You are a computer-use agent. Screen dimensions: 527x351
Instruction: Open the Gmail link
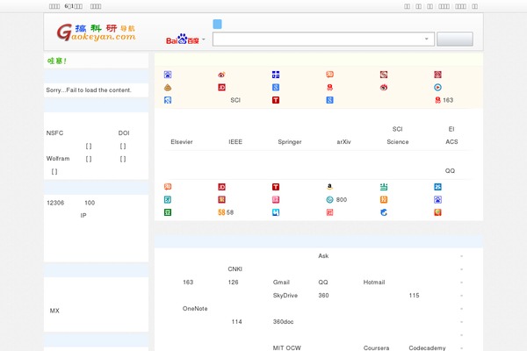[x=281, y=283]
